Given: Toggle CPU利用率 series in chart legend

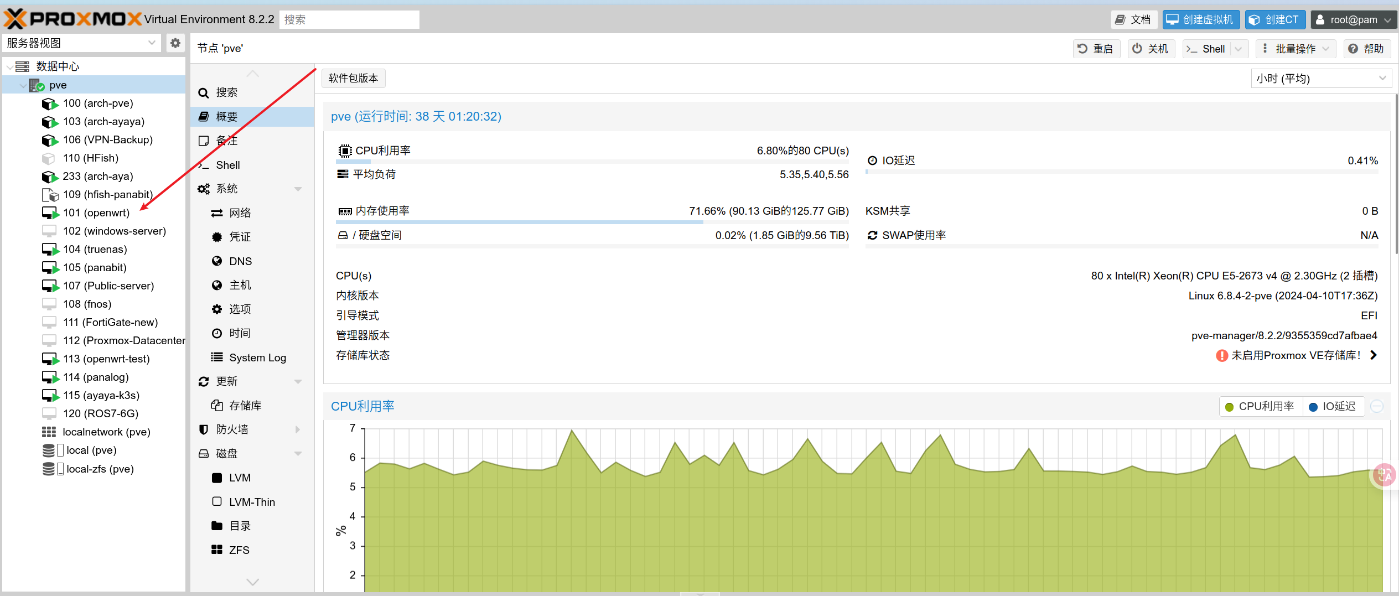Looking at the screenshot, I should click(1260, 407).
